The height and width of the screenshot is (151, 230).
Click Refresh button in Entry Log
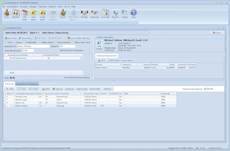107,89
